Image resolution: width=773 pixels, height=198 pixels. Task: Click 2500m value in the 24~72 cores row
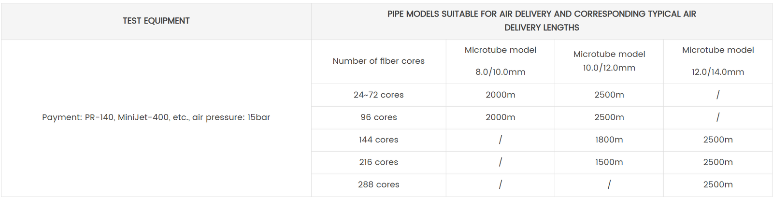(x=609, y=95)
